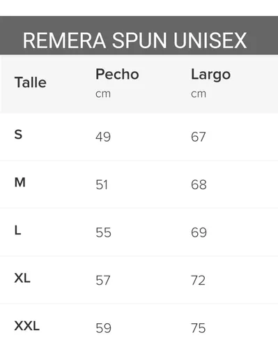Click the cm unit under Pecho
278x349 pixels.
tap(103, 94)
